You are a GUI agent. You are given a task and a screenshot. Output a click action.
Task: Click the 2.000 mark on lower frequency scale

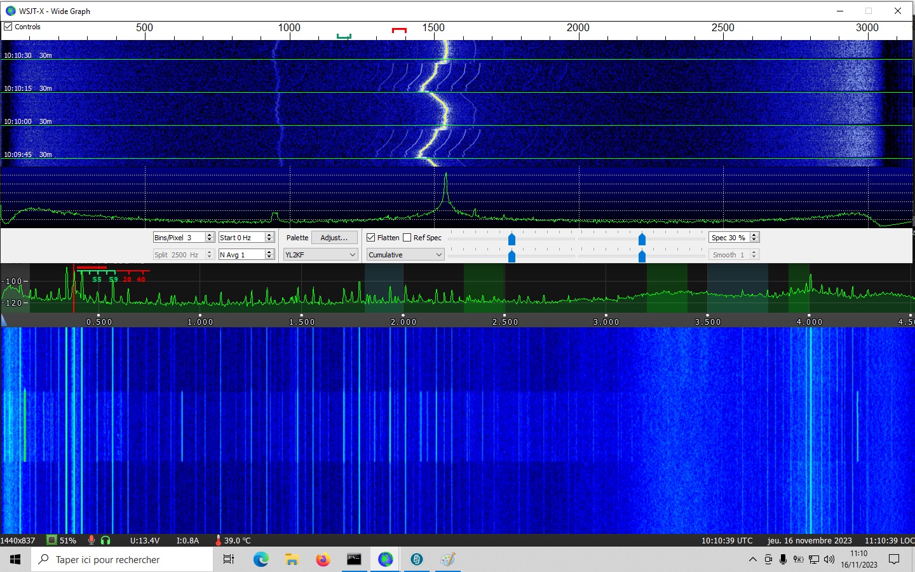[403, 322]
